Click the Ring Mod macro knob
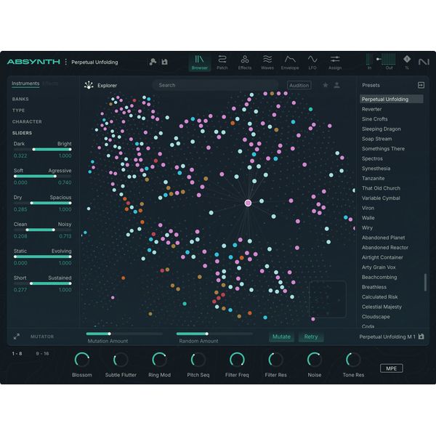436x436 pixels. 159,360
